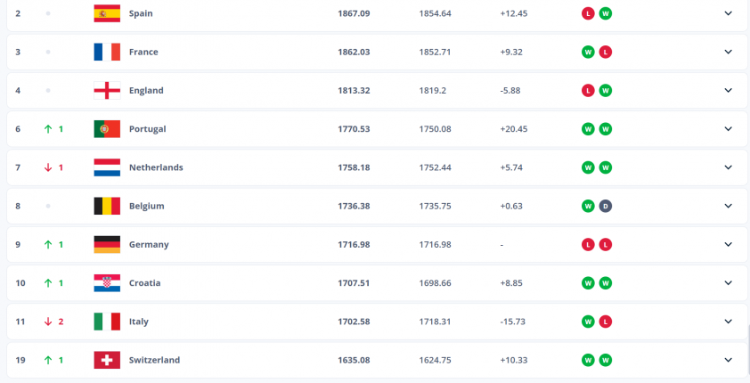Expand the Switzerland row chevron
The image size is (750, 383).
click(728, 360)
